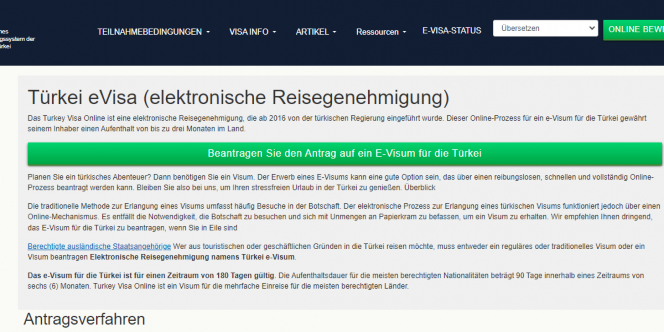Click the bold text about 180 Tagen validity
This screenshot has width=664, height=332.
[x=151, y=275]
